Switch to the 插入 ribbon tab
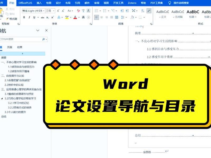Image resolution: width=211 pixels, height=158 pixels. [39, 3]
